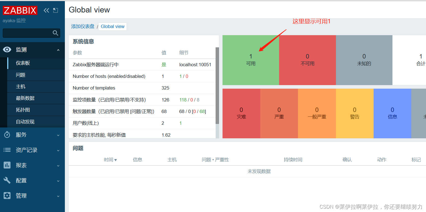Expand the 配置 menu chevron

point(58,181)
